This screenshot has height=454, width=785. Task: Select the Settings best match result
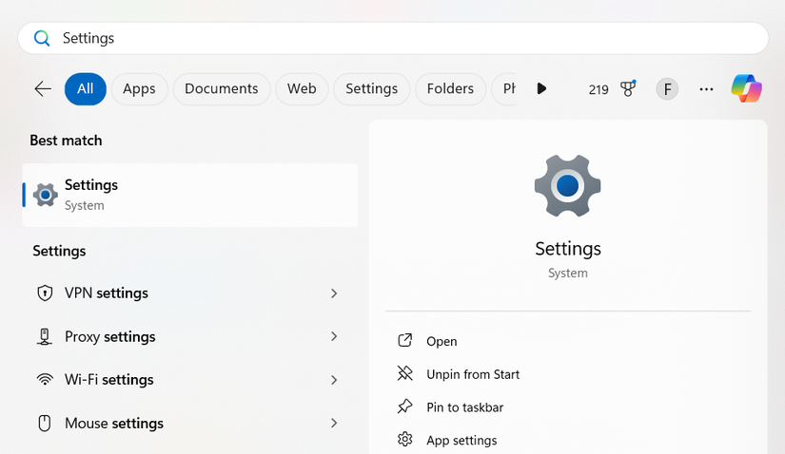[x=190, y=195]
